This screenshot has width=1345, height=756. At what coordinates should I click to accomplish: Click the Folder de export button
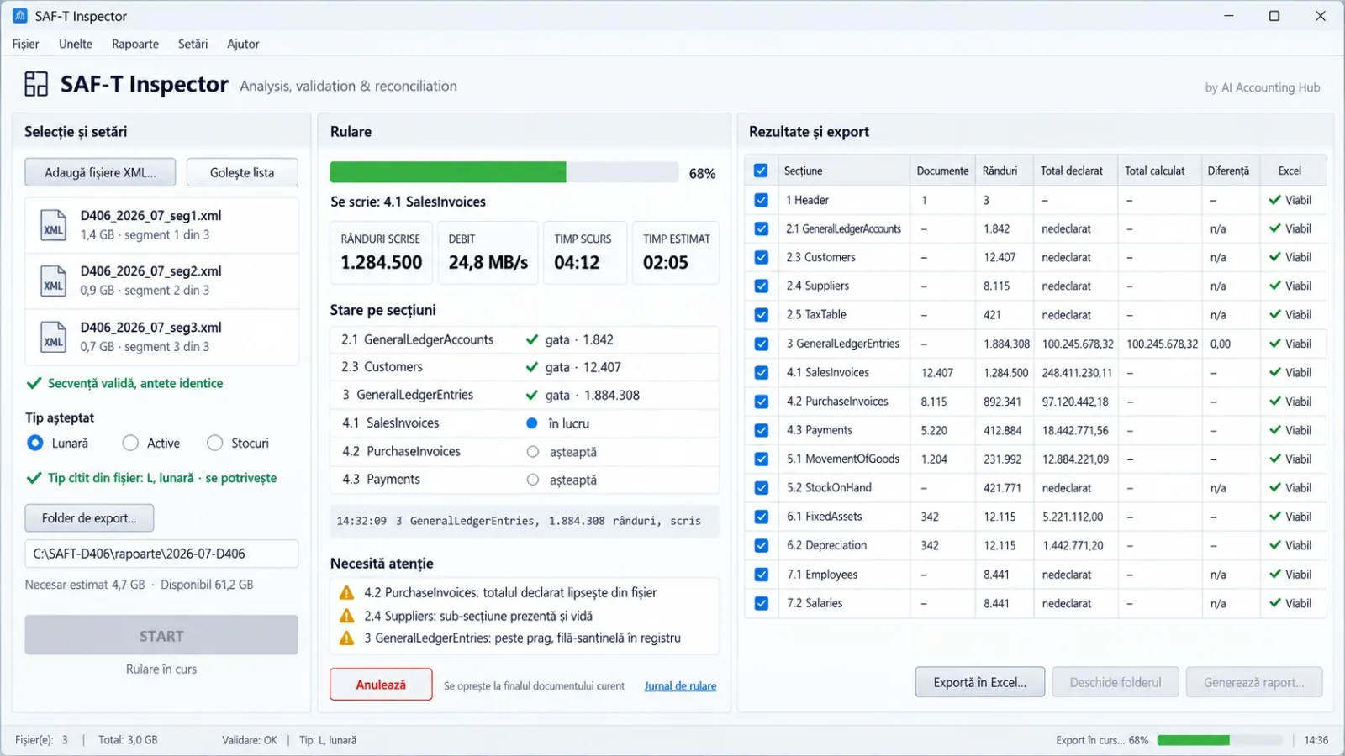click(89, 518)
